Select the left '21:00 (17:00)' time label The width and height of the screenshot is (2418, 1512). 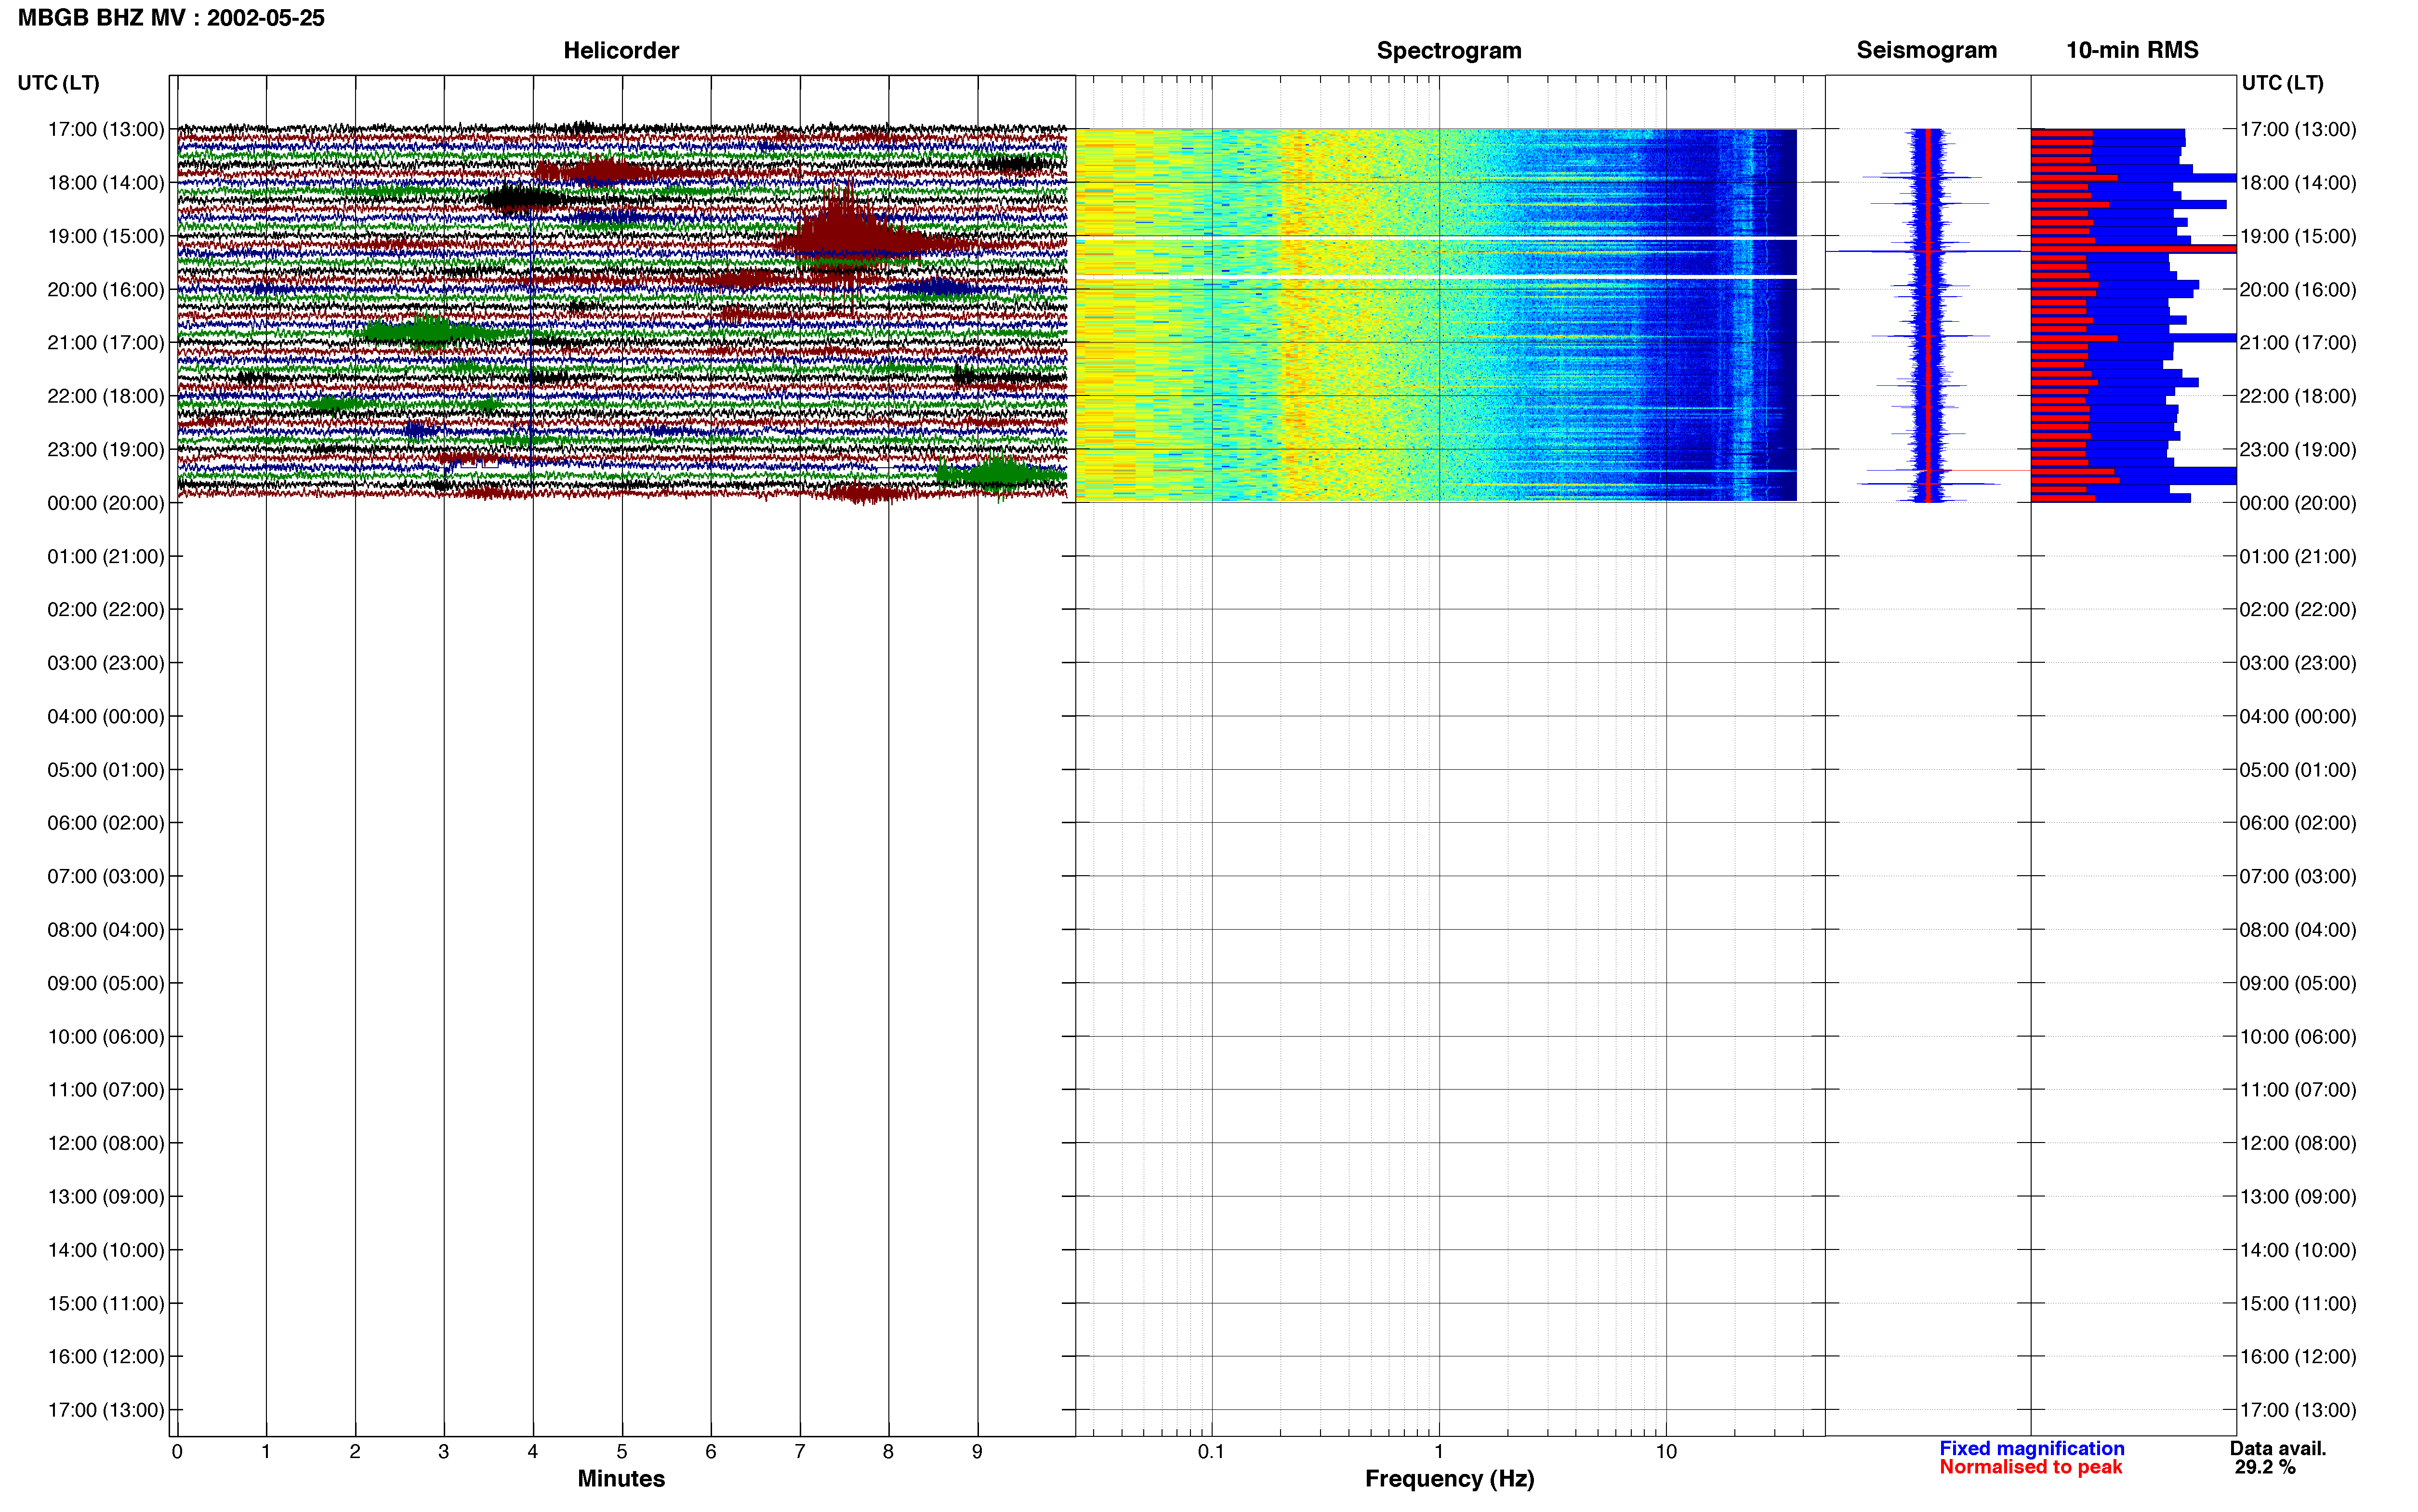tap(106, 343)
